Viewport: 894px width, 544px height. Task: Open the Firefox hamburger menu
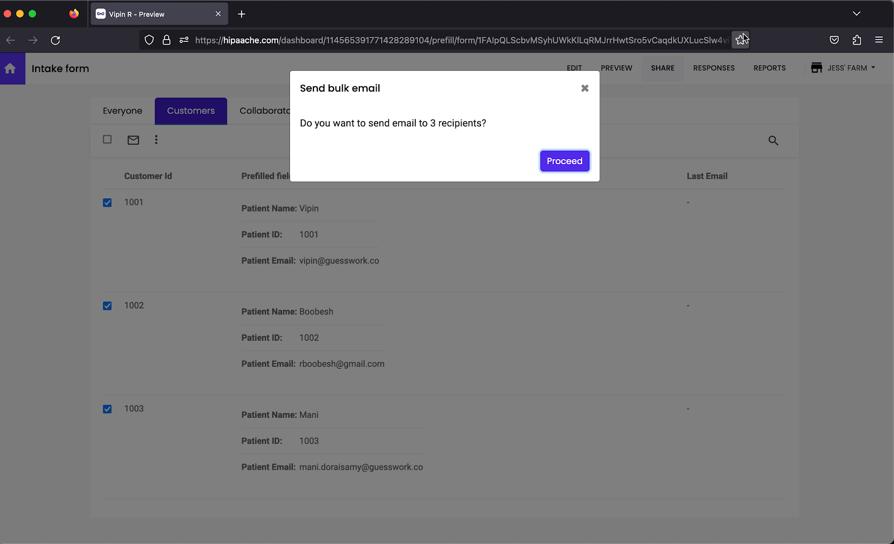879,40
